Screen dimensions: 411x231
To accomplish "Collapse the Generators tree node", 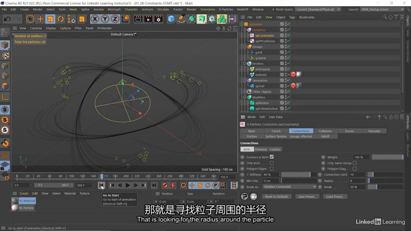I will [244, 80].
